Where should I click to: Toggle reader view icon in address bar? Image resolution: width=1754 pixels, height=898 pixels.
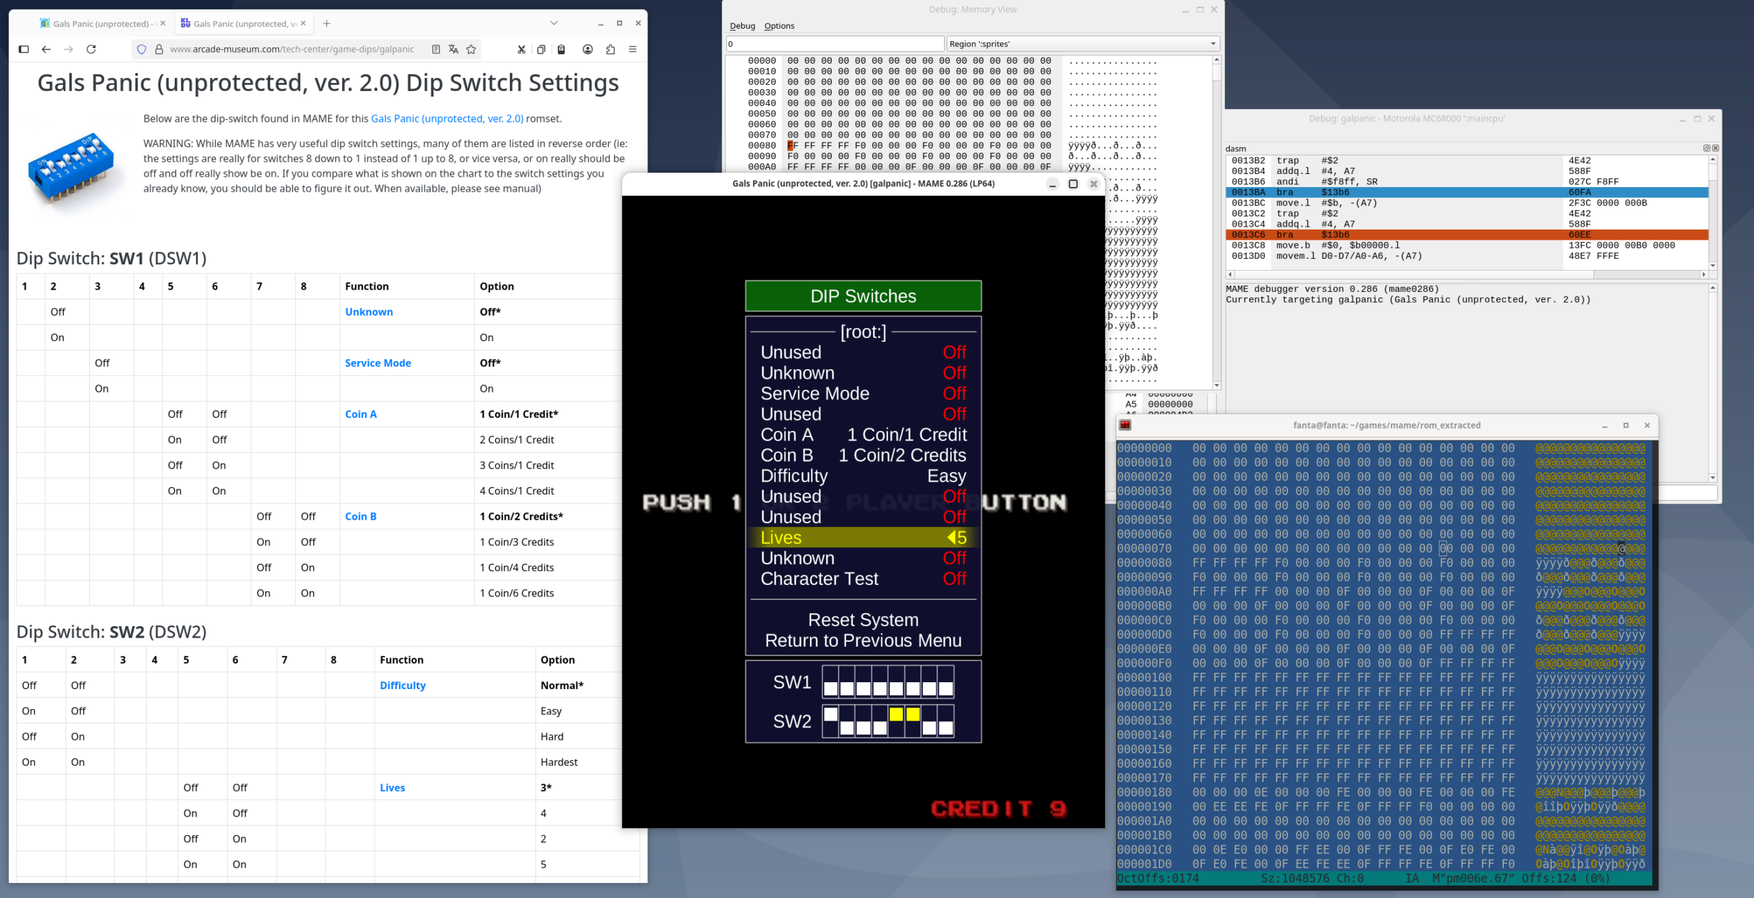click(436, 49)
